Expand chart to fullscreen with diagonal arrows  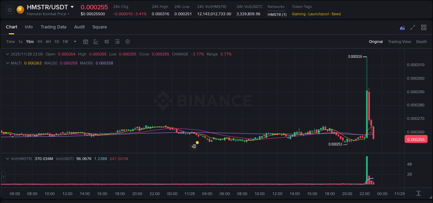tap(413, 27)
